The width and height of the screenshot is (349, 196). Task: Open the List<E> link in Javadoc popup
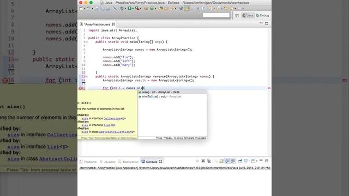click(110, 125)
